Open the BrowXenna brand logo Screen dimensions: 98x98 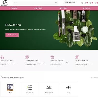pyautogui.click(x=30, y=88)
